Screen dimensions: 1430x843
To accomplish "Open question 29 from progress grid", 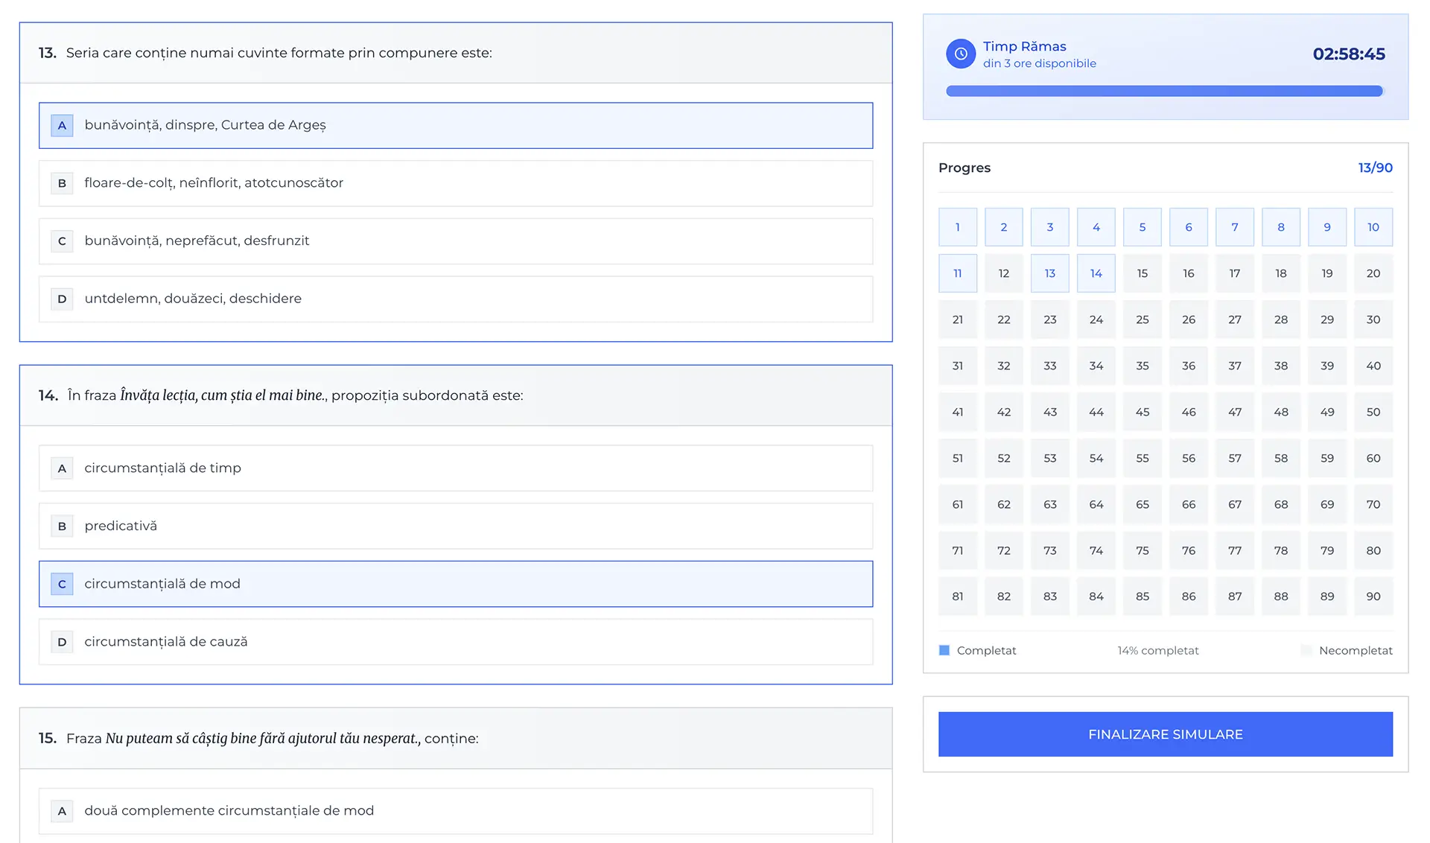I will pyautogui.click(x=1327, y=319).
